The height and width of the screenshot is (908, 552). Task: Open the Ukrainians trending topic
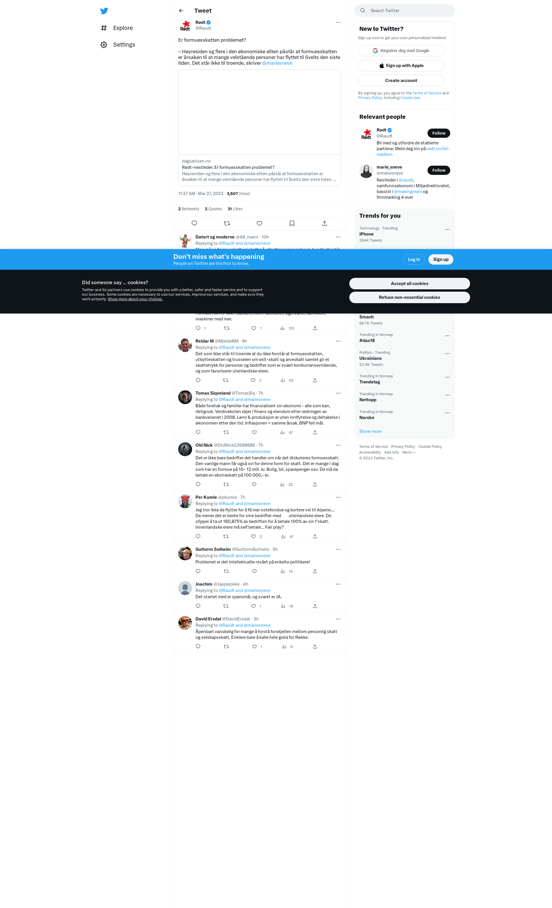[404, 358]
